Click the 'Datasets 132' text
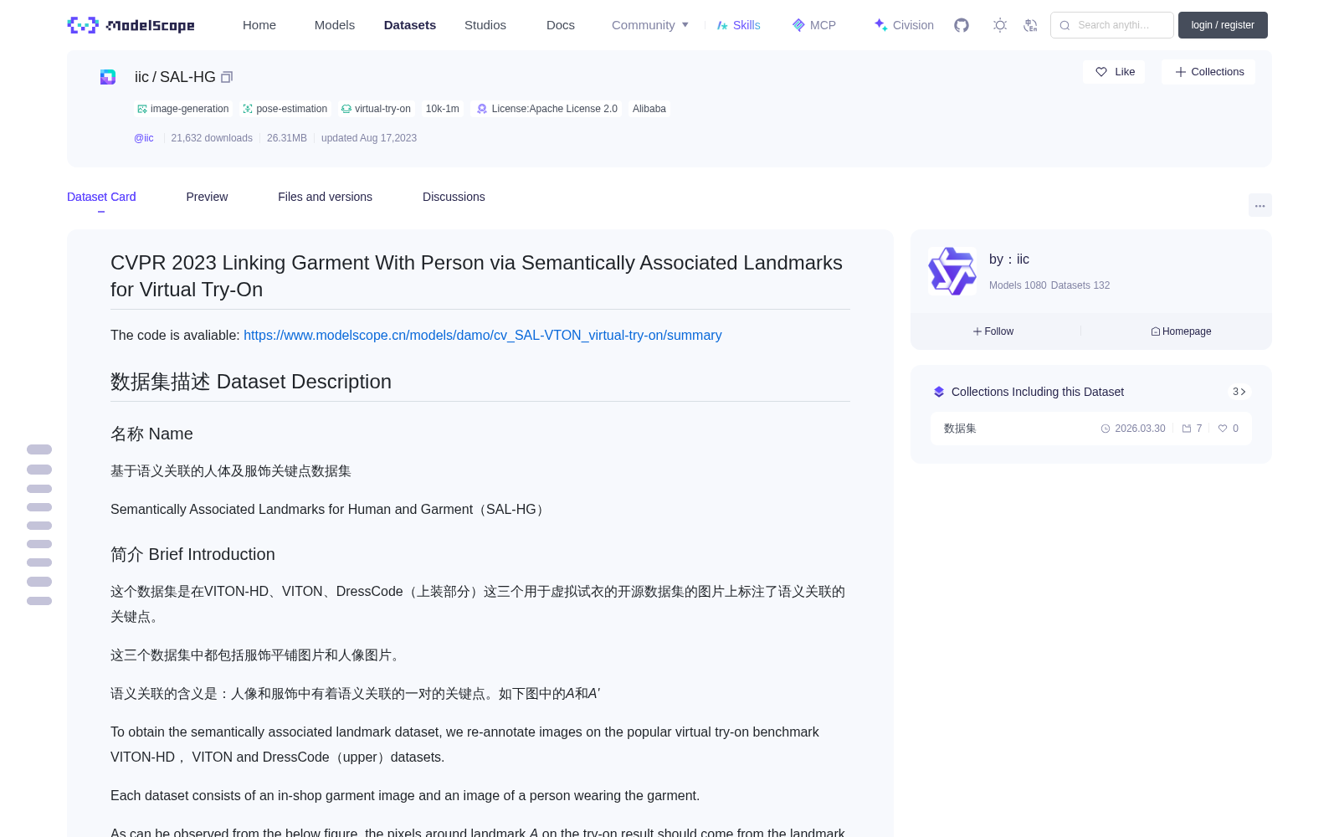 tap(1080, 285)
